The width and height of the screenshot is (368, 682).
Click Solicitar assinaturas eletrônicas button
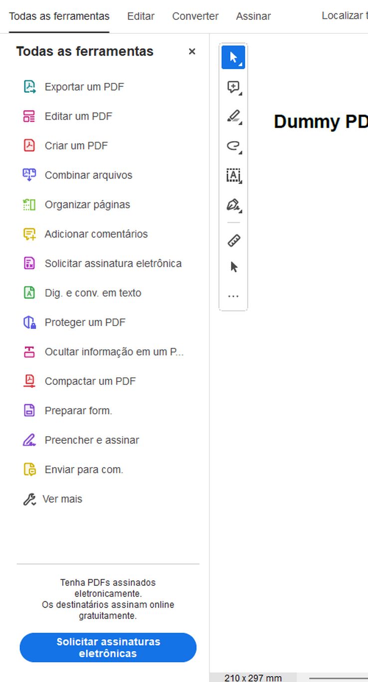click(x=108, y=647)
